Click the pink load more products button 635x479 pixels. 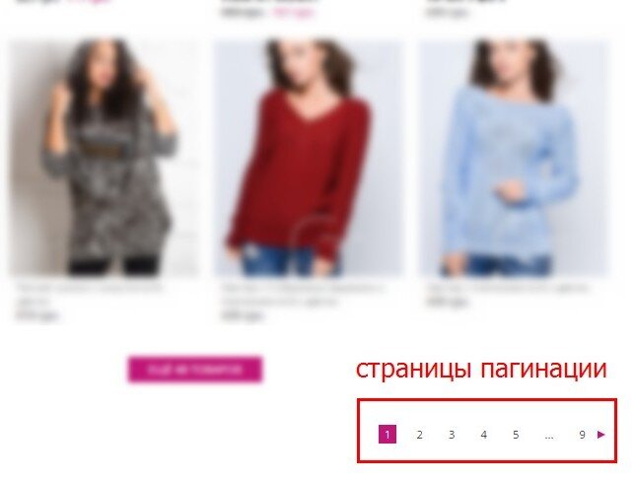click(195, 370)
